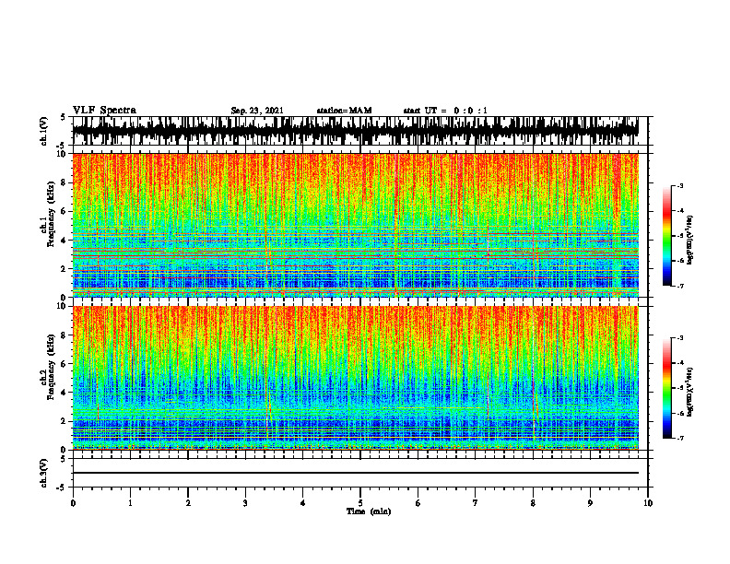Click inside the ch.1 spectrogram panel

[x=355, y=225]
